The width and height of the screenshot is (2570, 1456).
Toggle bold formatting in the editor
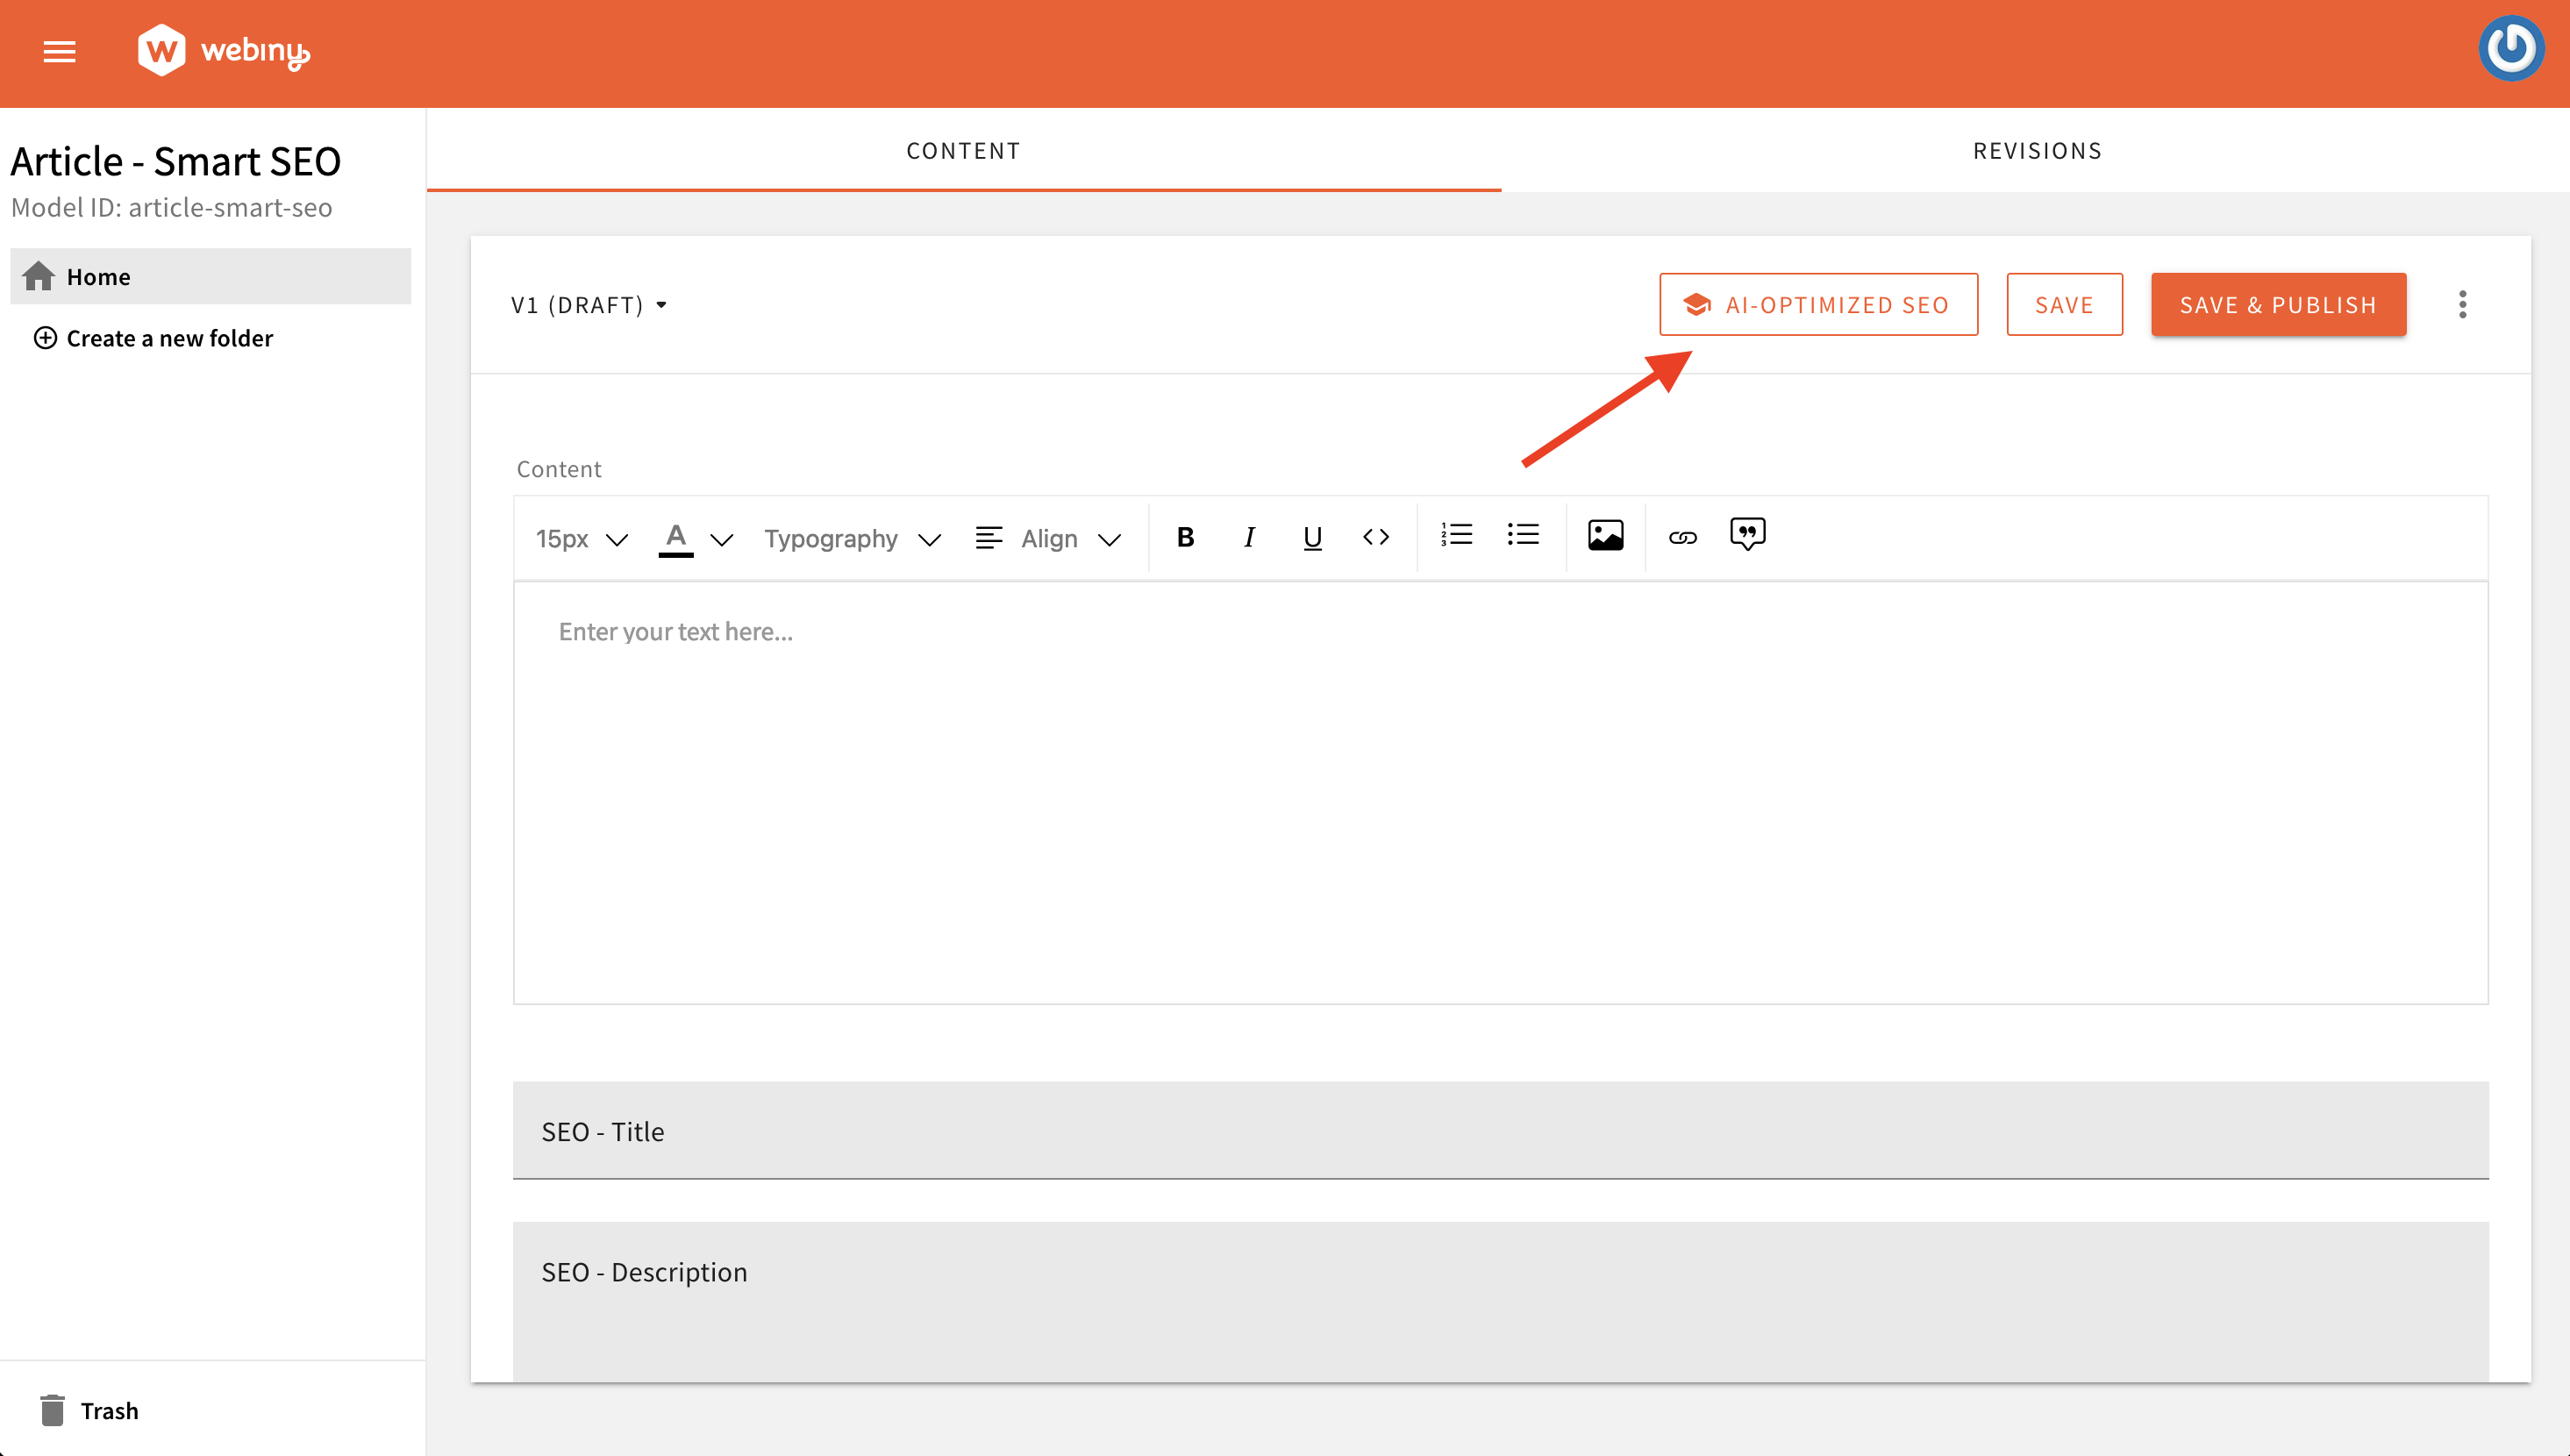click(x=1184, y=537)
